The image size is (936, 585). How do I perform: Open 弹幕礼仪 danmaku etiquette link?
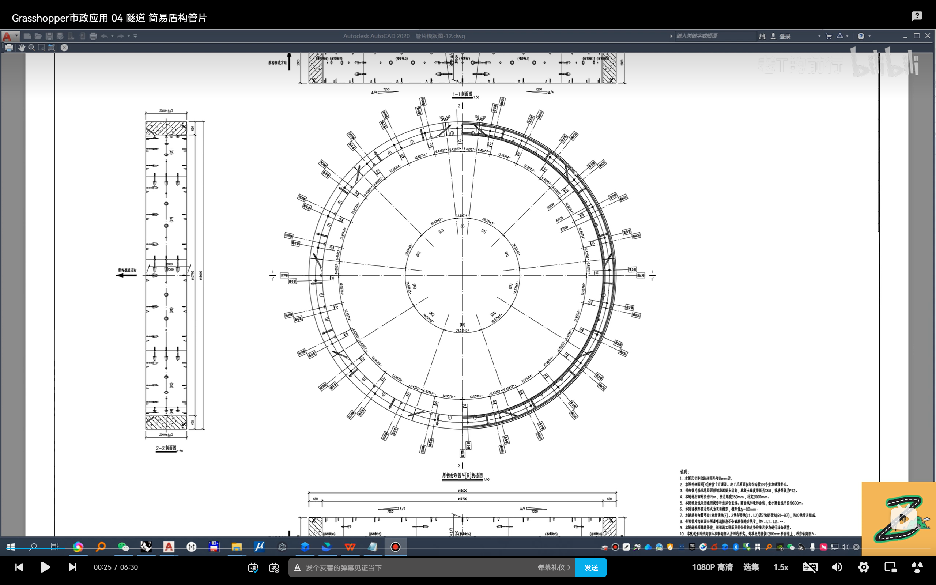click(x=554, y=567)
